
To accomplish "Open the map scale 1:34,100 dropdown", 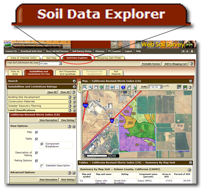I will (156, 87).
